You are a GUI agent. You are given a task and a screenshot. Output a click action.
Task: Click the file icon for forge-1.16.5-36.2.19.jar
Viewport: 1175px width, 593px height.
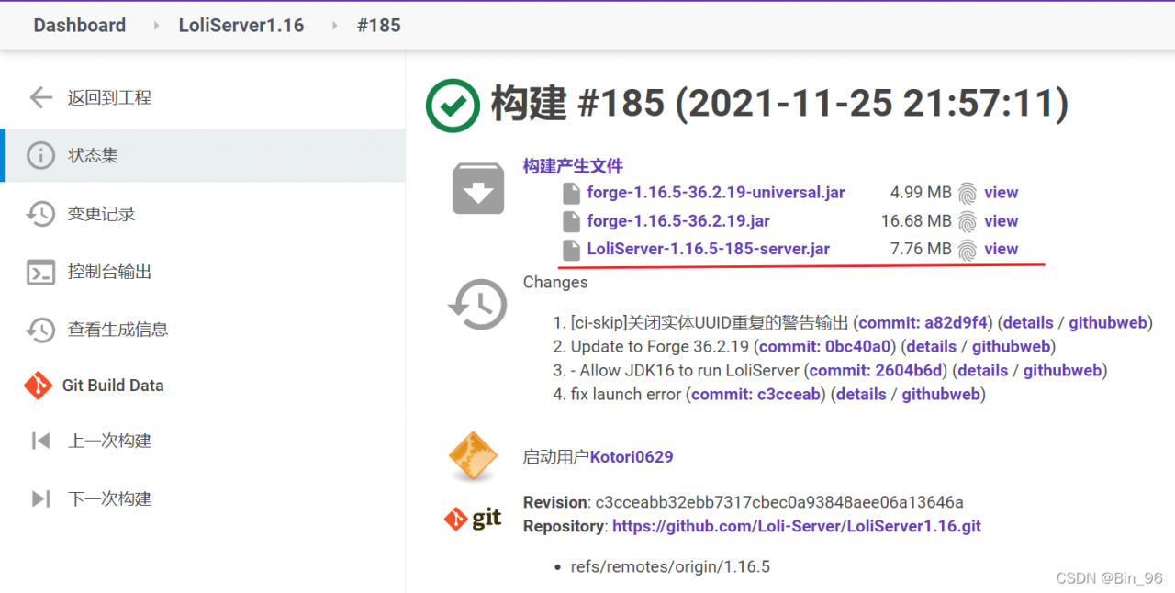571,221
